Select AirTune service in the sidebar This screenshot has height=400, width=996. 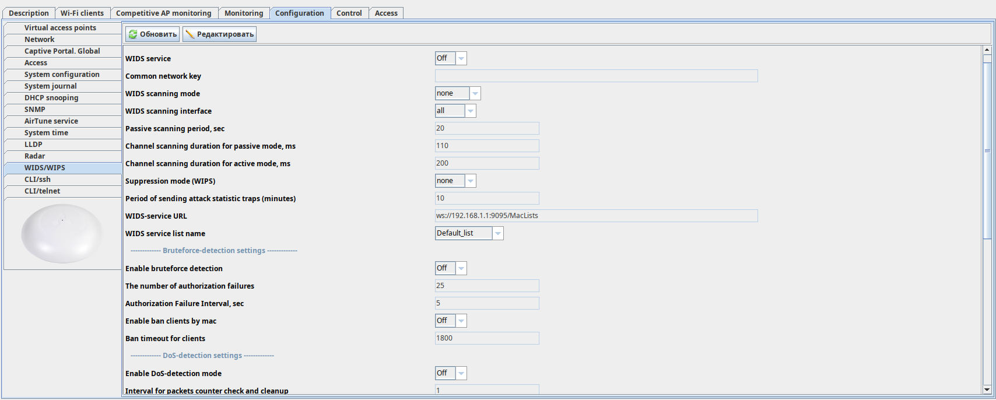[x=51, y=121]
